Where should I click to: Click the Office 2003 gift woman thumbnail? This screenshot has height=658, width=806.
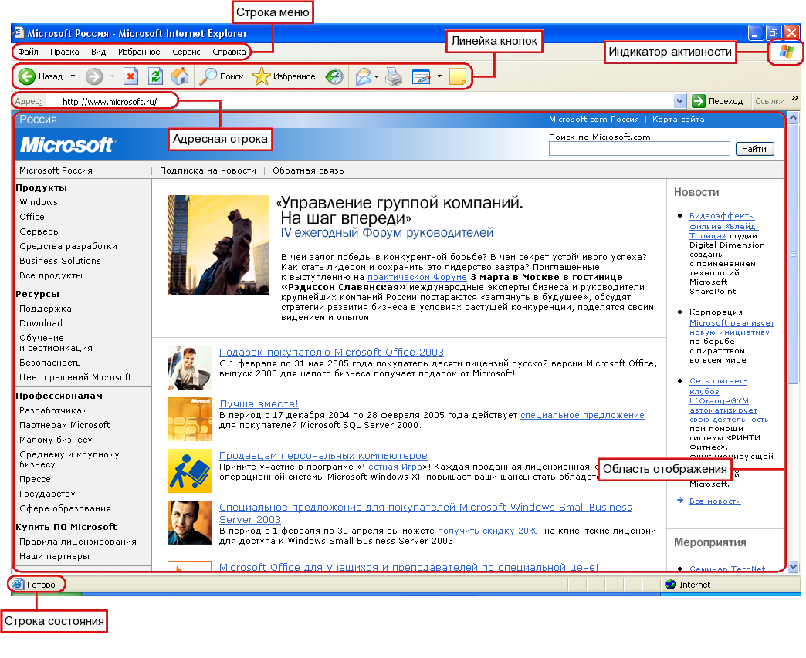[x=189, y=367]
